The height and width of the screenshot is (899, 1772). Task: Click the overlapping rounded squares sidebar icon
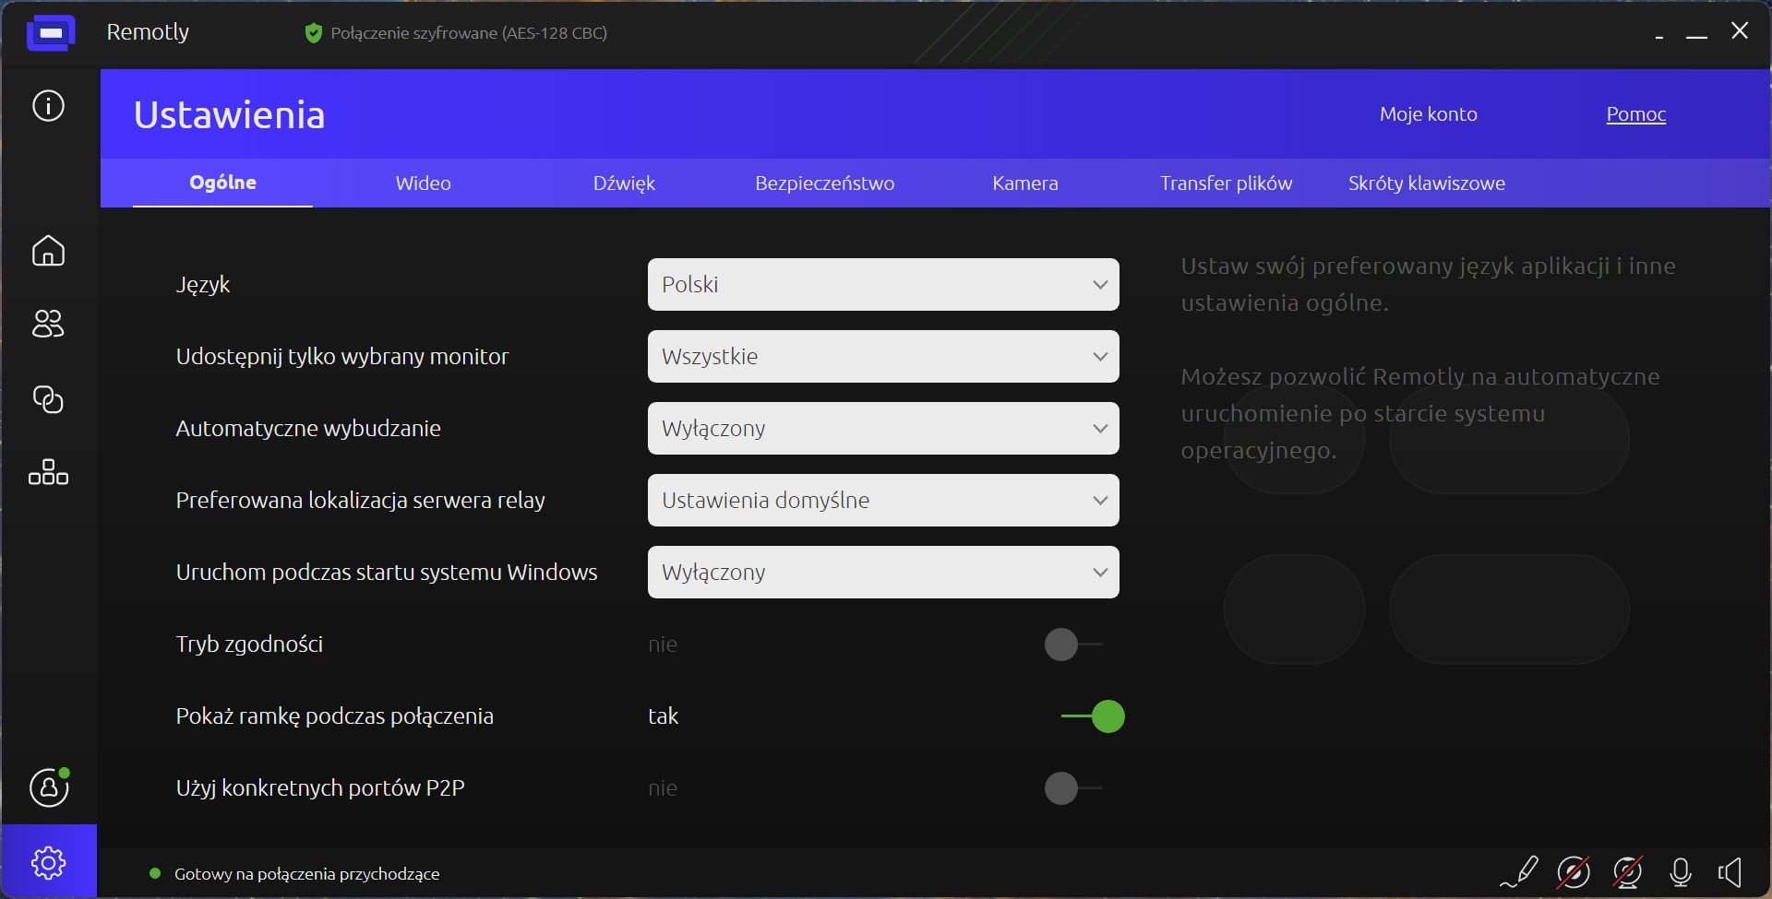pyautogui.click(x=49, y=399)
